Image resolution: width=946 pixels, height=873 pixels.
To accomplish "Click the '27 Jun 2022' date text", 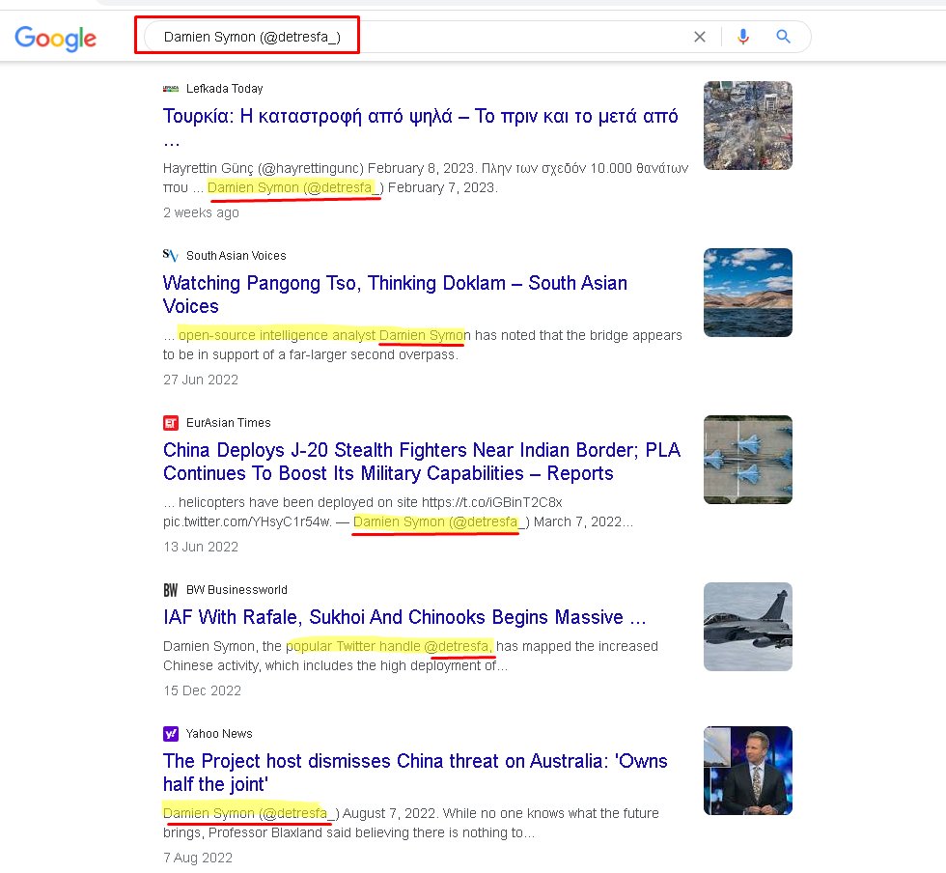I will pos(201,380).
